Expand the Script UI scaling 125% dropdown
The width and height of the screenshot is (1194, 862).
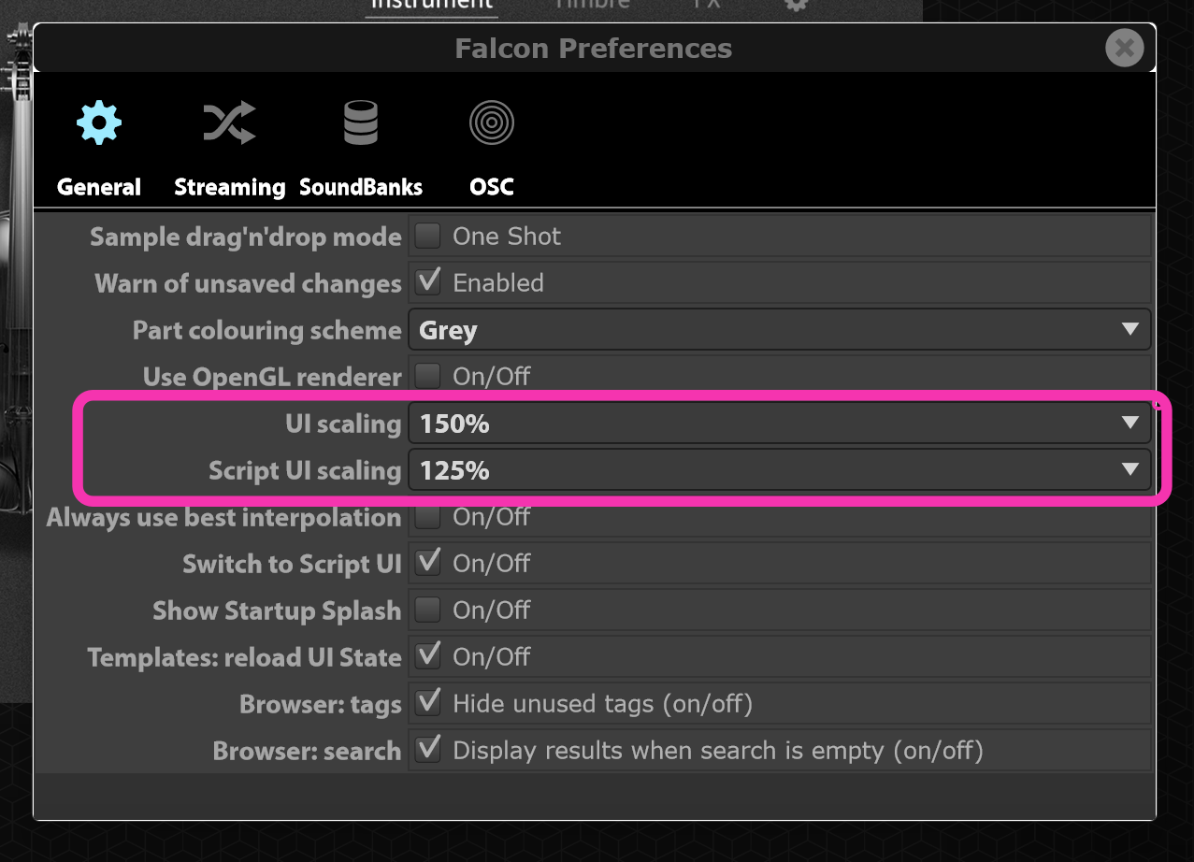780,469
